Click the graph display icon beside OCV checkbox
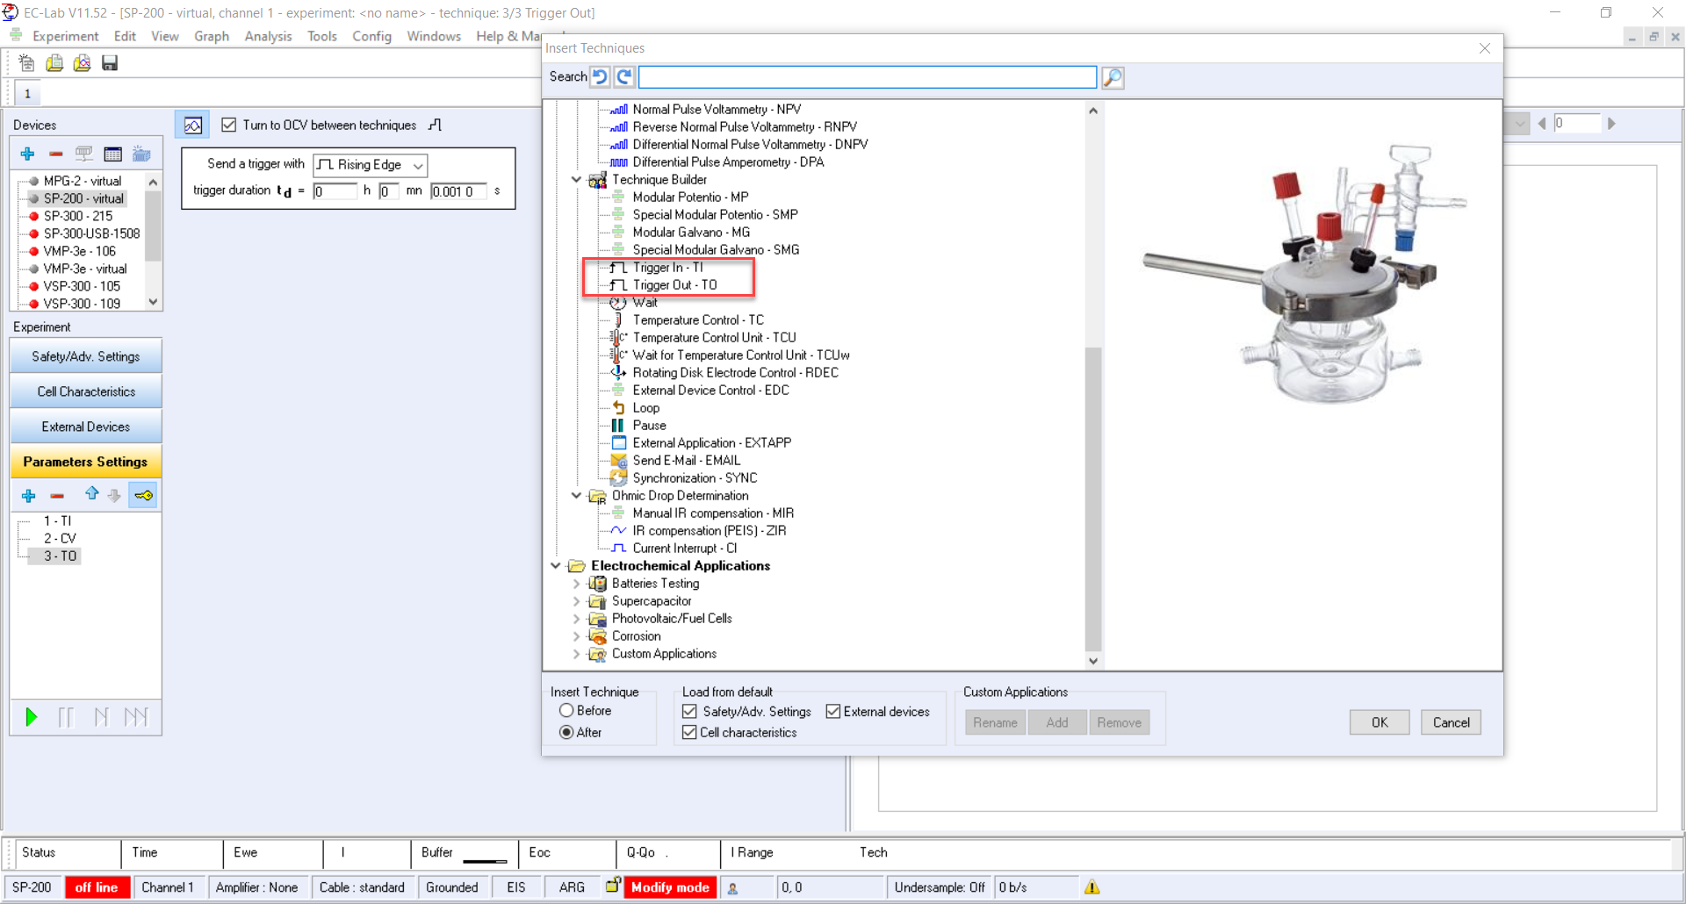 coord(192,126)
